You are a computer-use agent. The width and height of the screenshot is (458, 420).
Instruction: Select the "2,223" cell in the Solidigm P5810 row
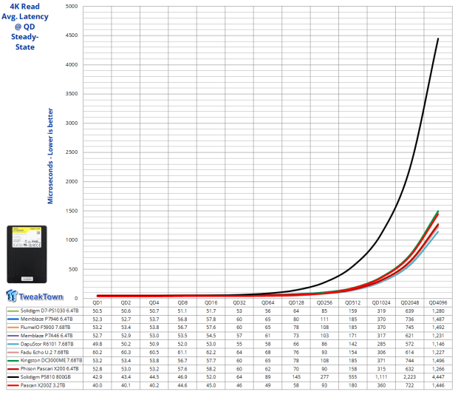(x=410, y=377)
